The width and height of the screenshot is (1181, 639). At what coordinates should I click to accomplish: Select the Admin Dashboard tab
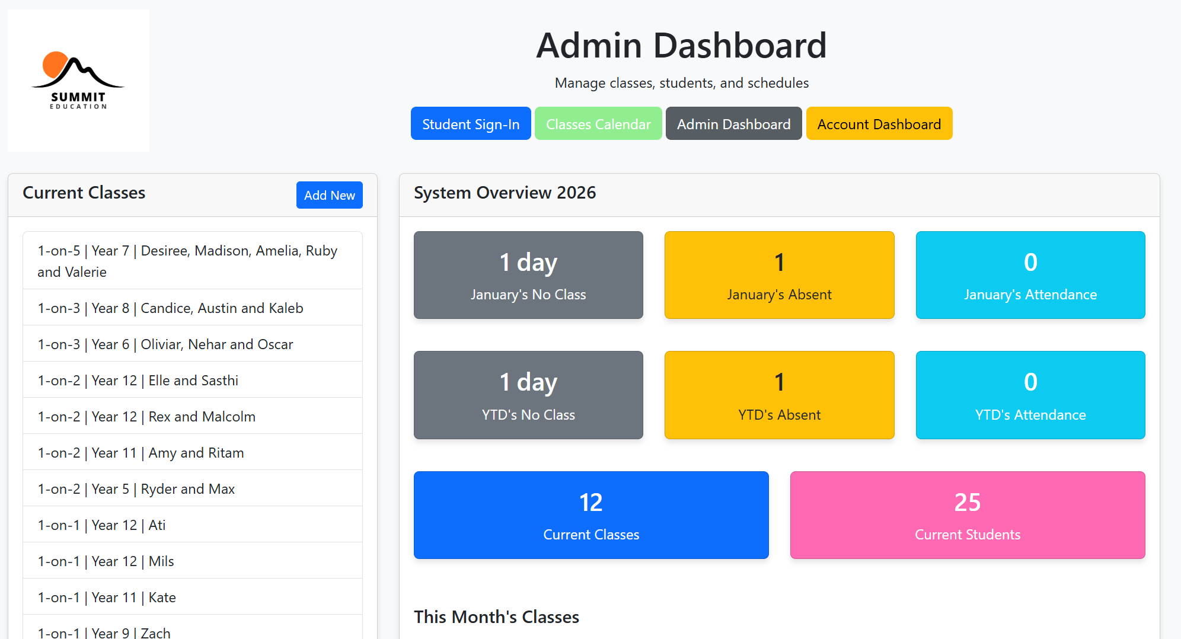coord(733,123)
